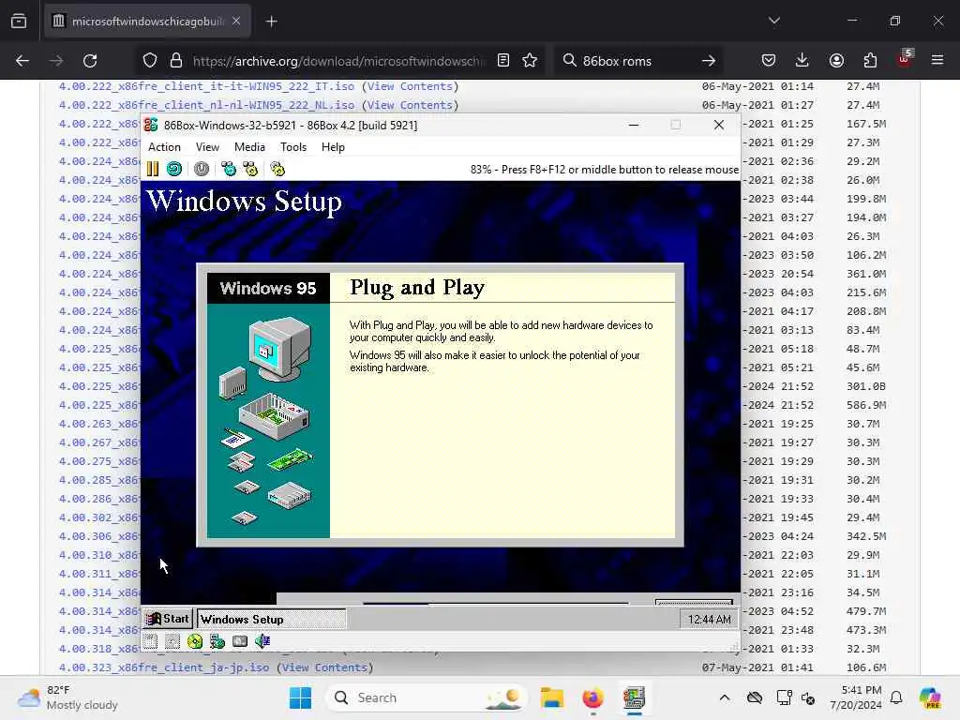Image resolution: width=960 pixels, height=720 pixels.
Task: Click the archive.org URL address field
Action: pos(339,61)
